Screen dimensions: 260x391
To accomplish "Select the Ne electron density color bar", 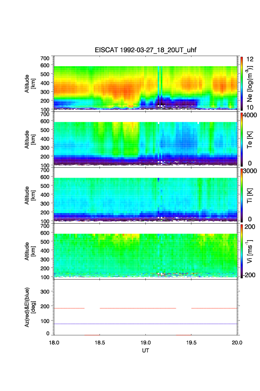I will coord(242,83).
